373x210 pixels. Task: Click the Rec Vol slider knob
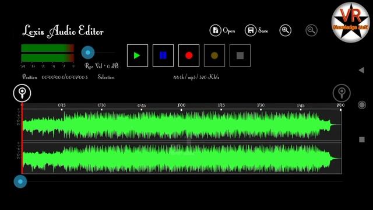coord(88,52)
